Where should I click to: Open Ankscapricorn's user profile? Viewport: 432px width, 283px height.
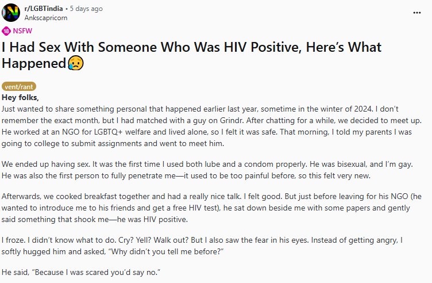tap(45, 18)
